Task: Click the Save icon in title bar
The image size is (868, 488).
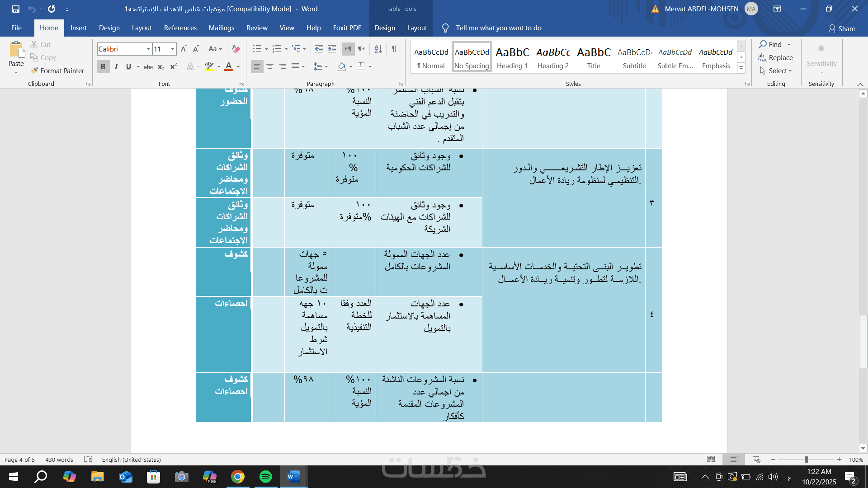Action: click(16, 9)
